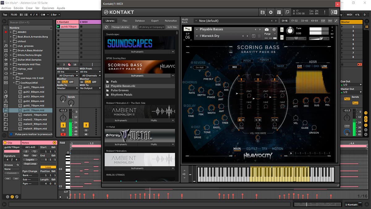The image size is (371, 209).
Task: Open the wrench instrument edit icon
Action: 187,29
